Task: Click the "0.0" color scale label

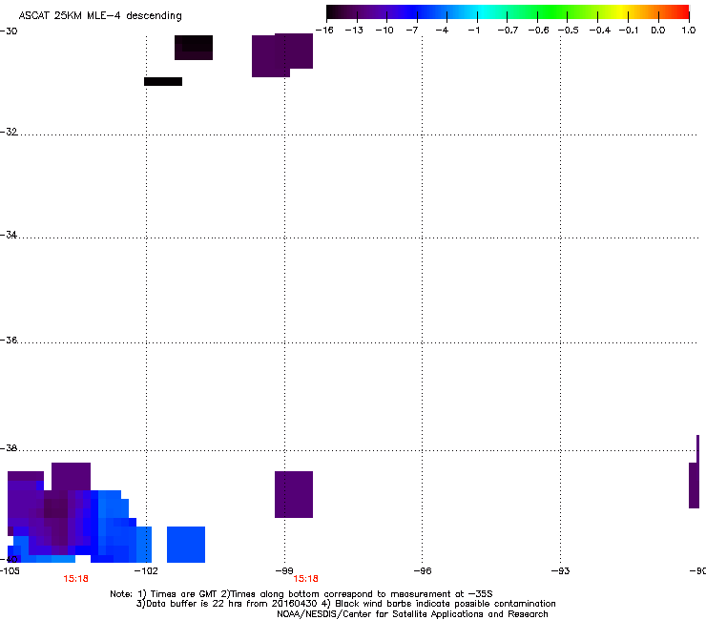Action: (658, 31)
